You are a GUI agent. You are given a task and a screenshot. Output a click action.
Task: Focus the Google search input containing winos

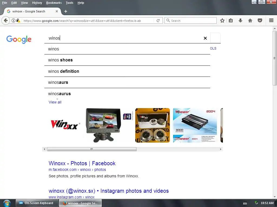(124, 38)
